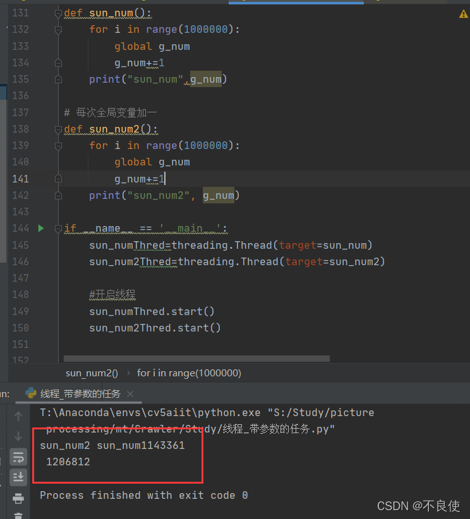This screenshot has width=470, height=519.
Task: Click output 'sun_num2 sun_num1143361' in console
Action: [x=112, y=446]
